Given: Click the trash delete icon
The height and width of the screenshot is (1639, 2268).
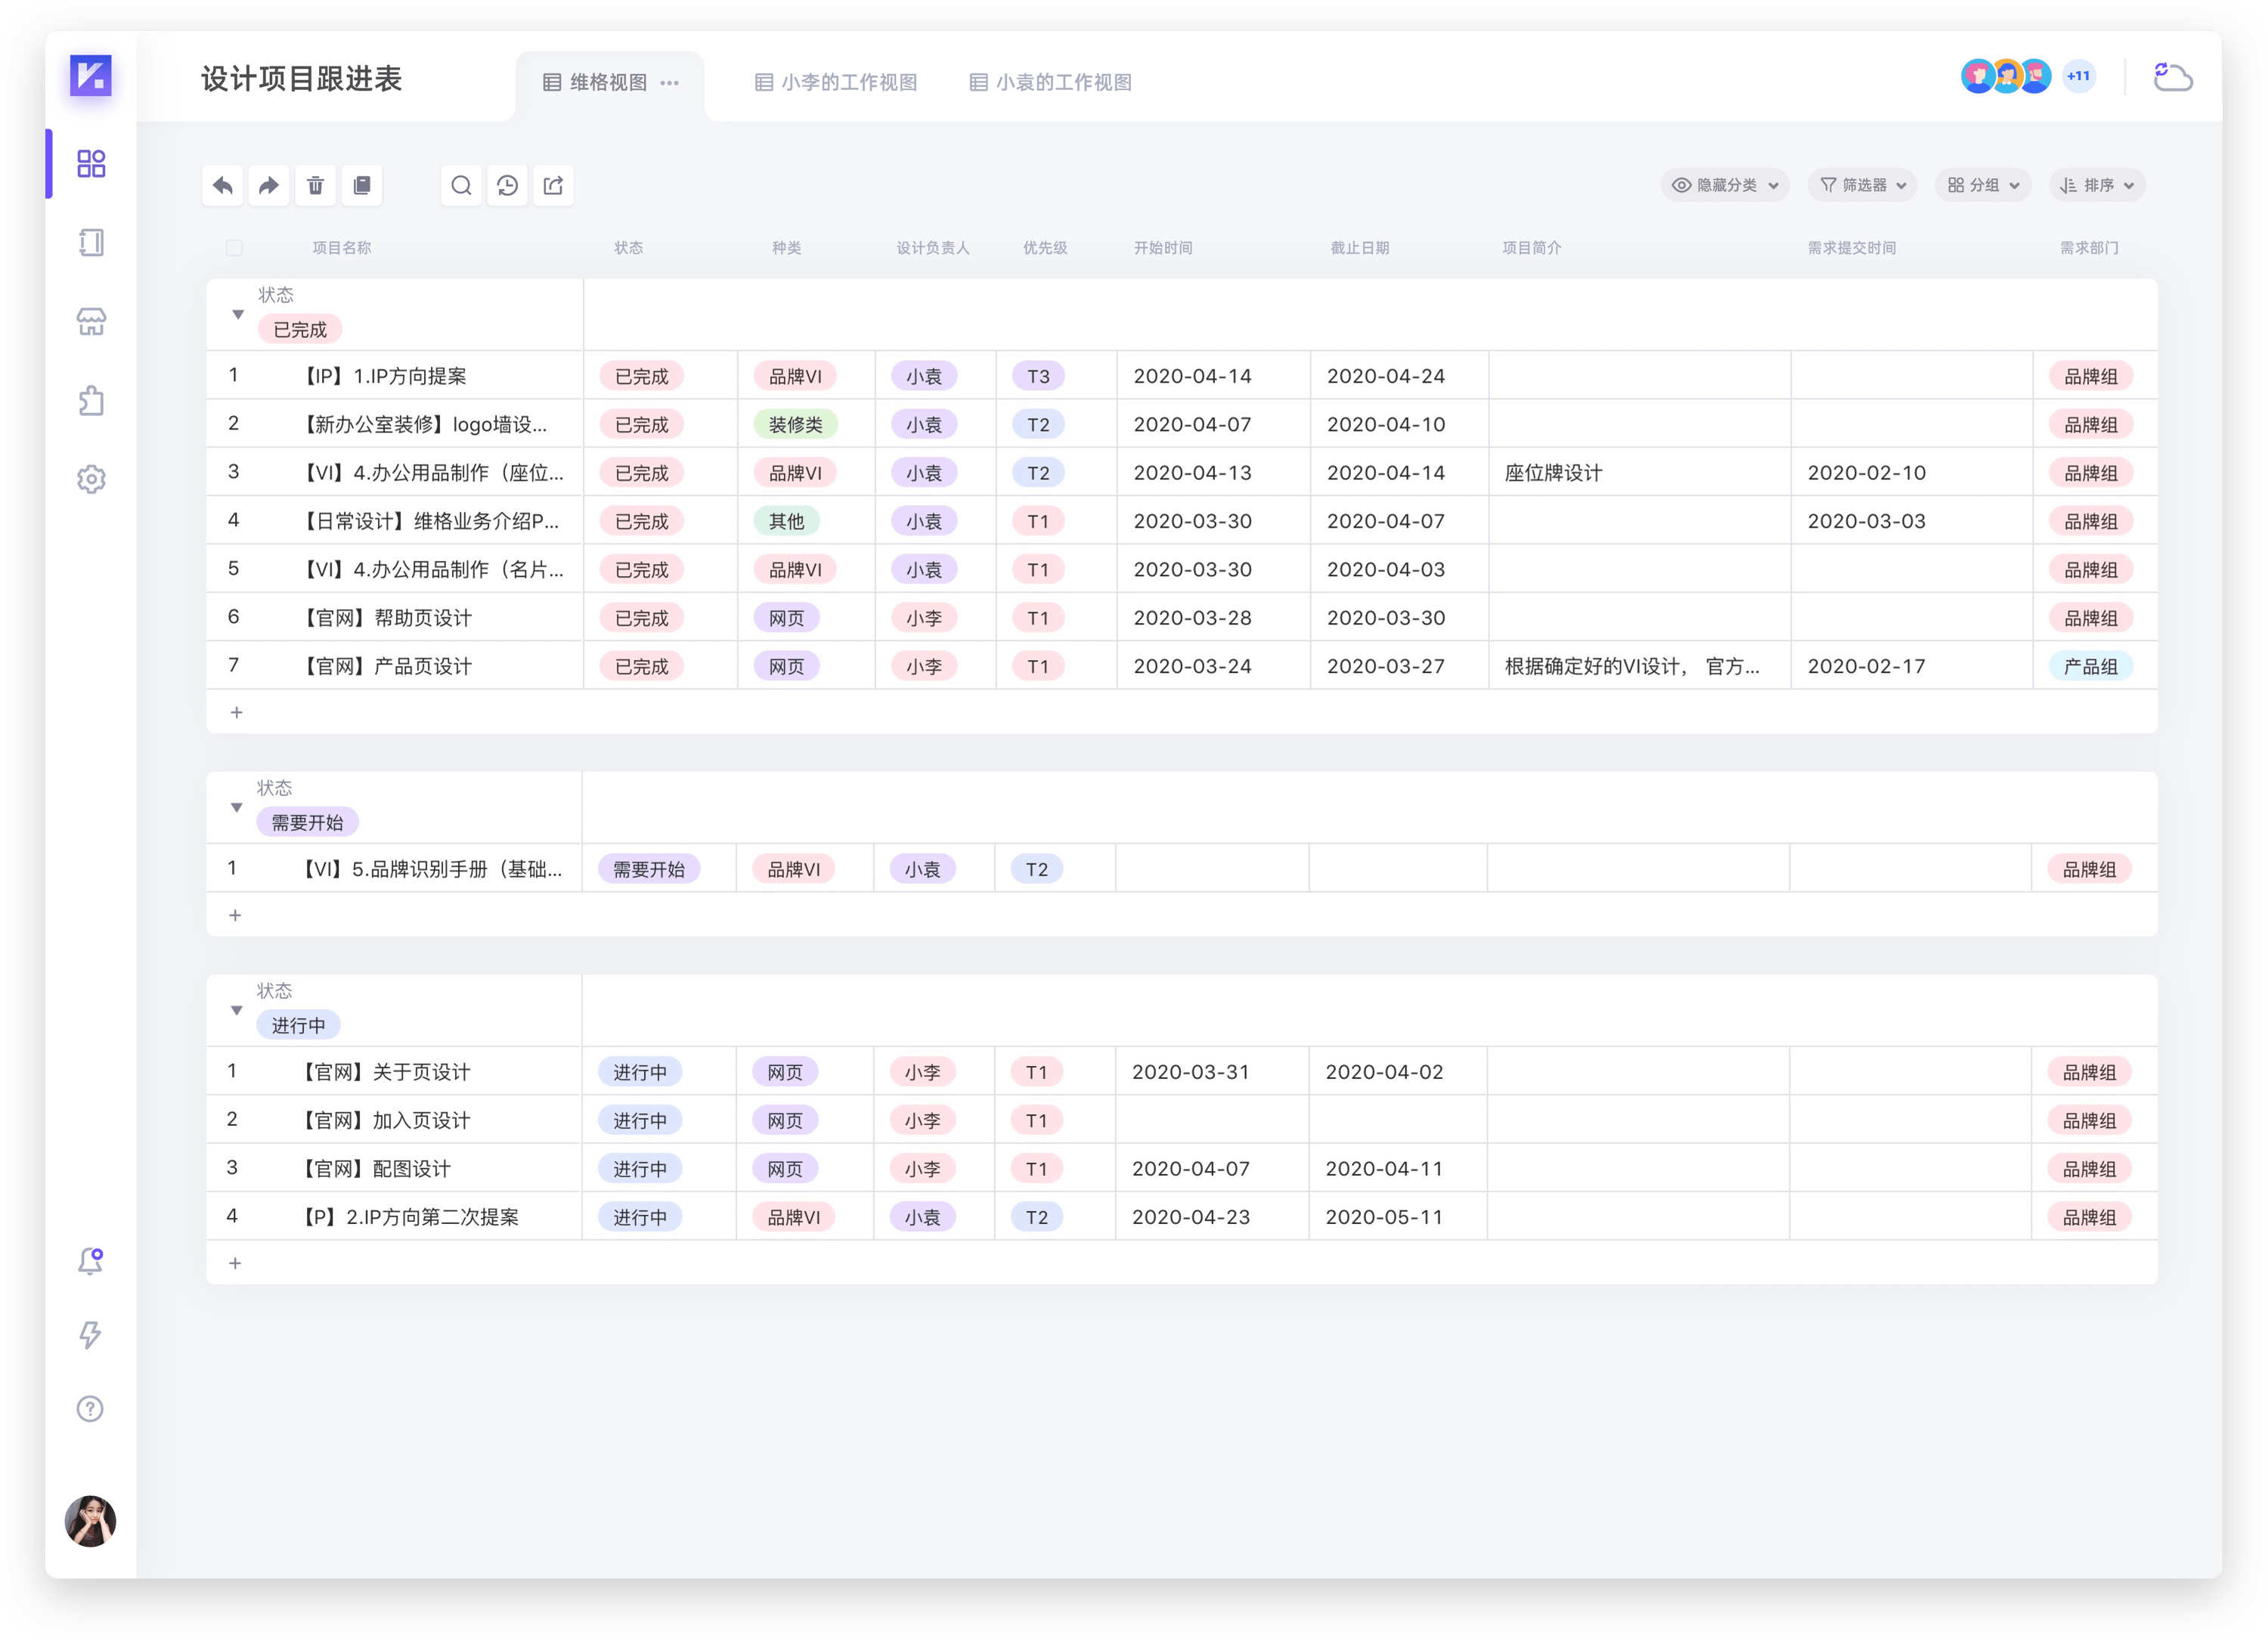Looking at the screenshot, I should tap(315, 185).
